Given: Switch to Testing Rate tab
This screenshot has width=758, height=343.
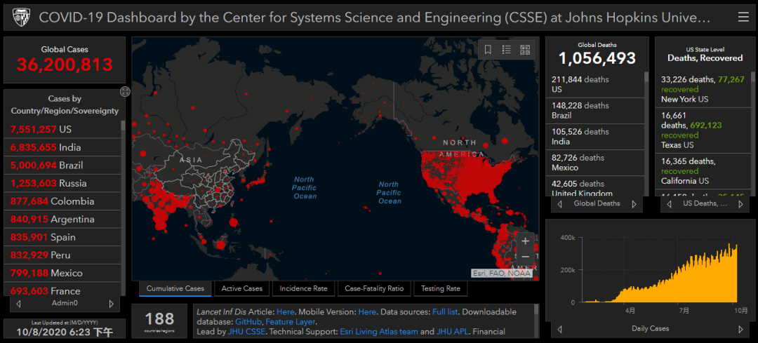Looking at the screenshot, I should click(x=440, y=288).
